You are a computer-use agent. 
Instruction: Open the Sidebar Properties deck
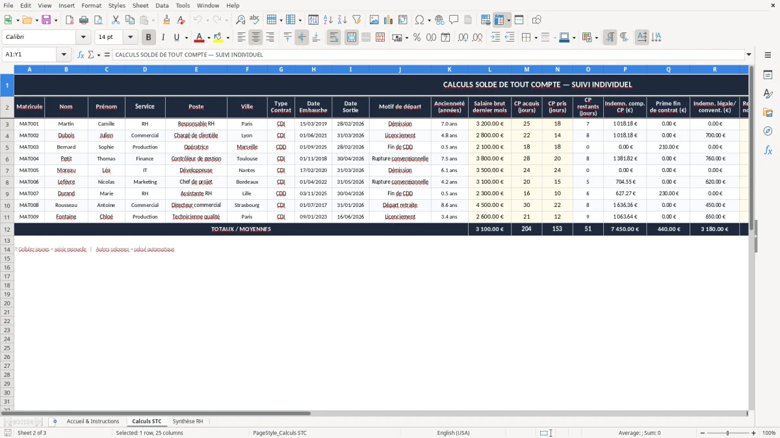tap(768, 75)
